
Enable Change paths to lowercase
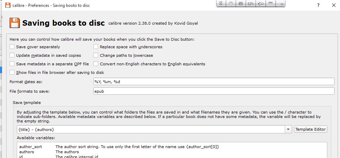tap(96, 55)
